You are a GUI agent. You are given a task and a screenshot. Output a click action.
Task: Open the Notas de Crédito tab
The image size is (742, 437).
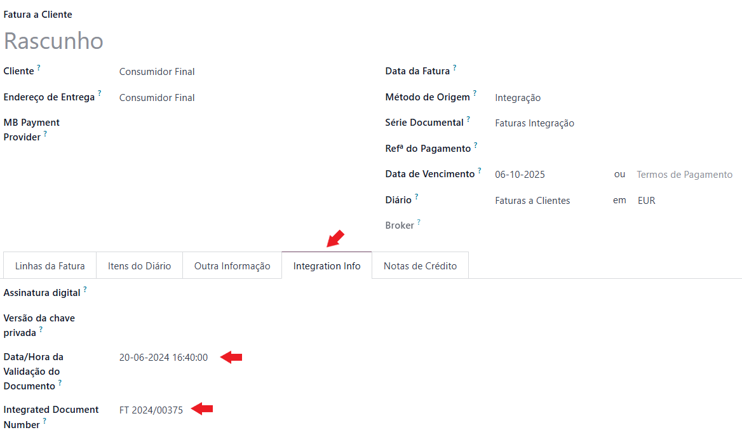click(420, 266)
